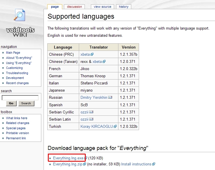
Task: Open the Development navigation link
Action: coord(15,78)
